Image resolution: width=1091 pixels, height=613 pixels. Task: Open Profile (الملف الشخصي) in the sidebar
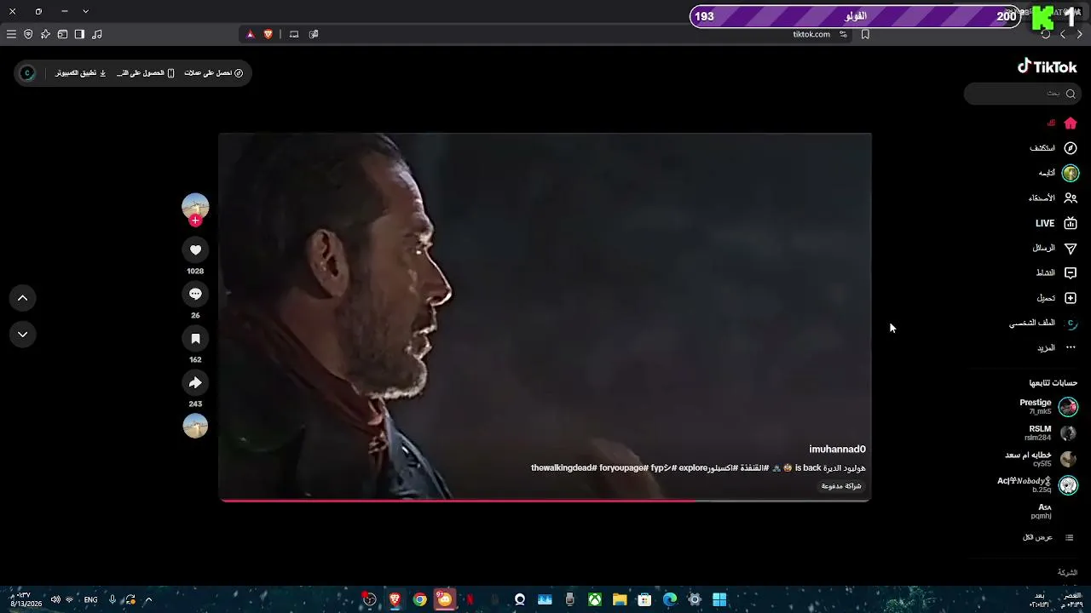[x=1044, y=324]
